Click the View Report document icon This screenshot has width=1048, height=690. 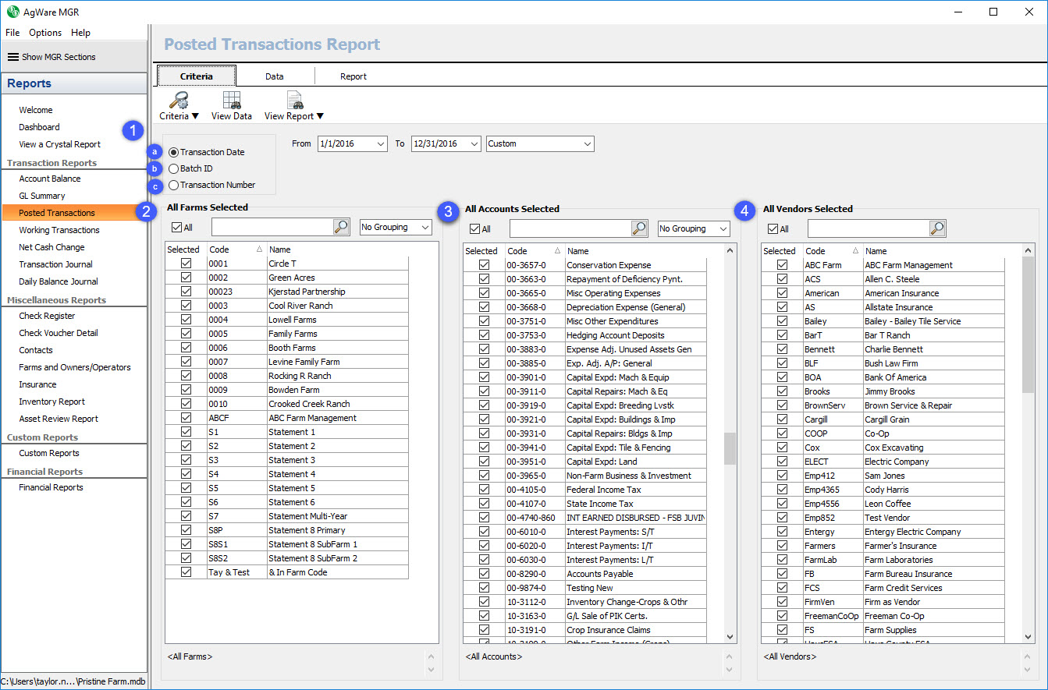coord(295,100)
